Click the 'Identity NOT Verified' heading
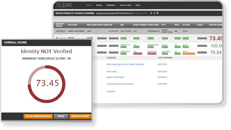The image size is (231, 130). click(x=46, y=51)
